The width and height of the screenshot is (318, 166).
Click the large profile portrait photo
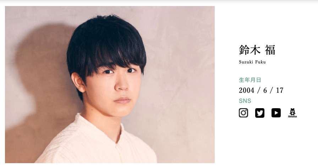coord(110,84)
